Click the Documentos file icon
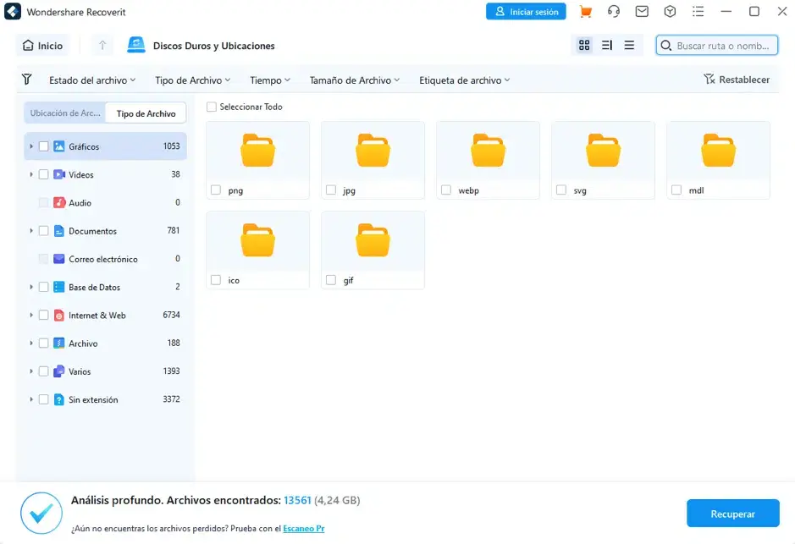This screenshot has width=795, height=544. 59,231
